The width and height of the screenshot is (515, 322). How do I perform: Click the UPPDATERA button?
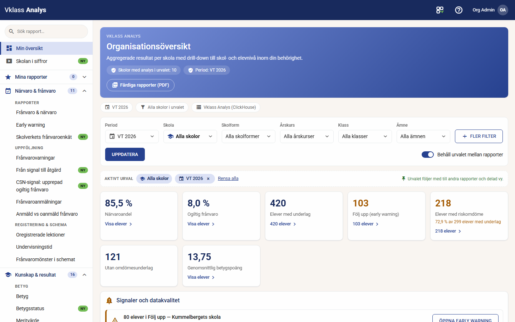tap(125, 155)
